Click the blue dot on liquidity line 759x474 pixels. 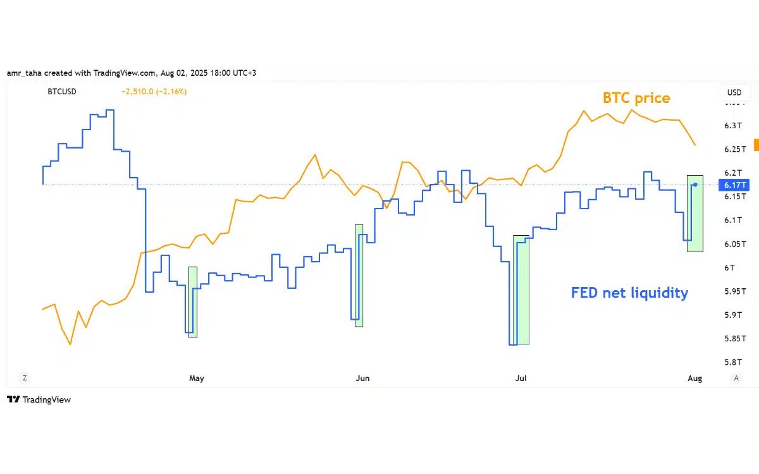pos(695,185)
